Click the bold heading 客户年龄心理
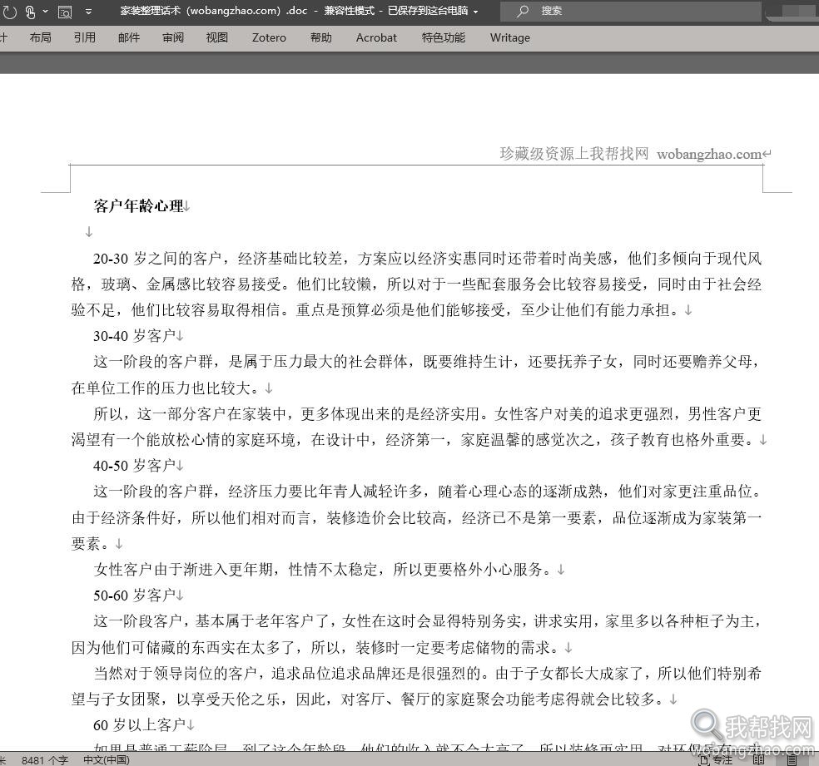Screen dimensions: 819x766 point(138,206)
